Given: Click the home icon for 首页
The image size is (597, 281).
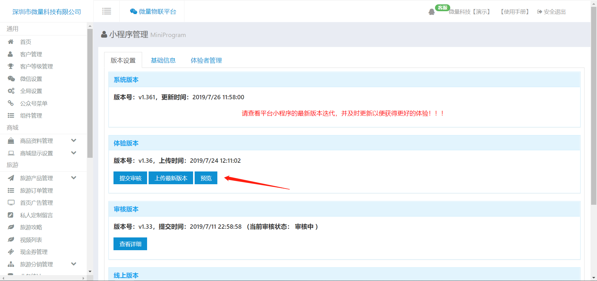Looking at the screenshot, I should [x=11, y=42].
